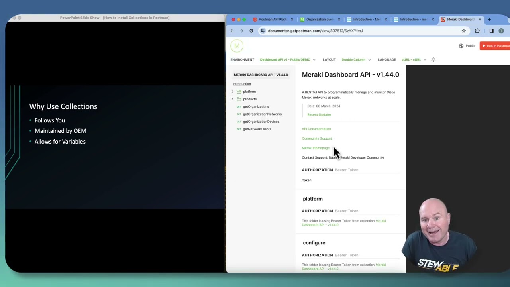Click the platform section heading
Screen dimensions: 510x287
click(313, 199)
